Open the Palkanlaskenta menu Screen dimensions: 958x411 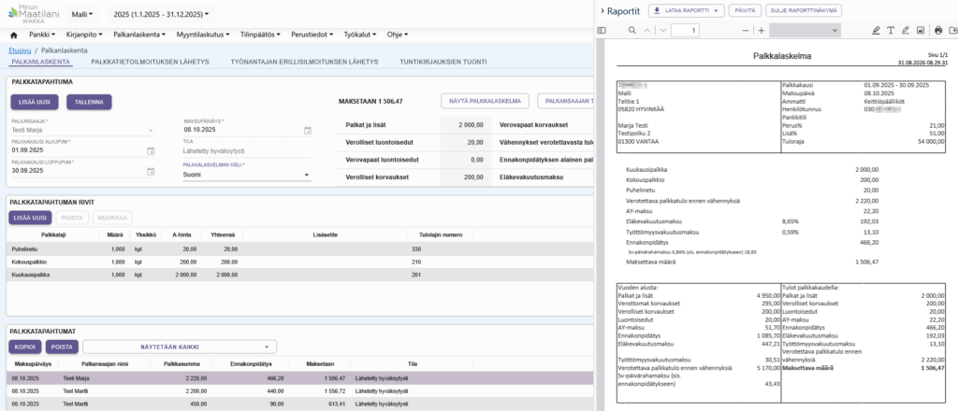click(x=138, y=35)
